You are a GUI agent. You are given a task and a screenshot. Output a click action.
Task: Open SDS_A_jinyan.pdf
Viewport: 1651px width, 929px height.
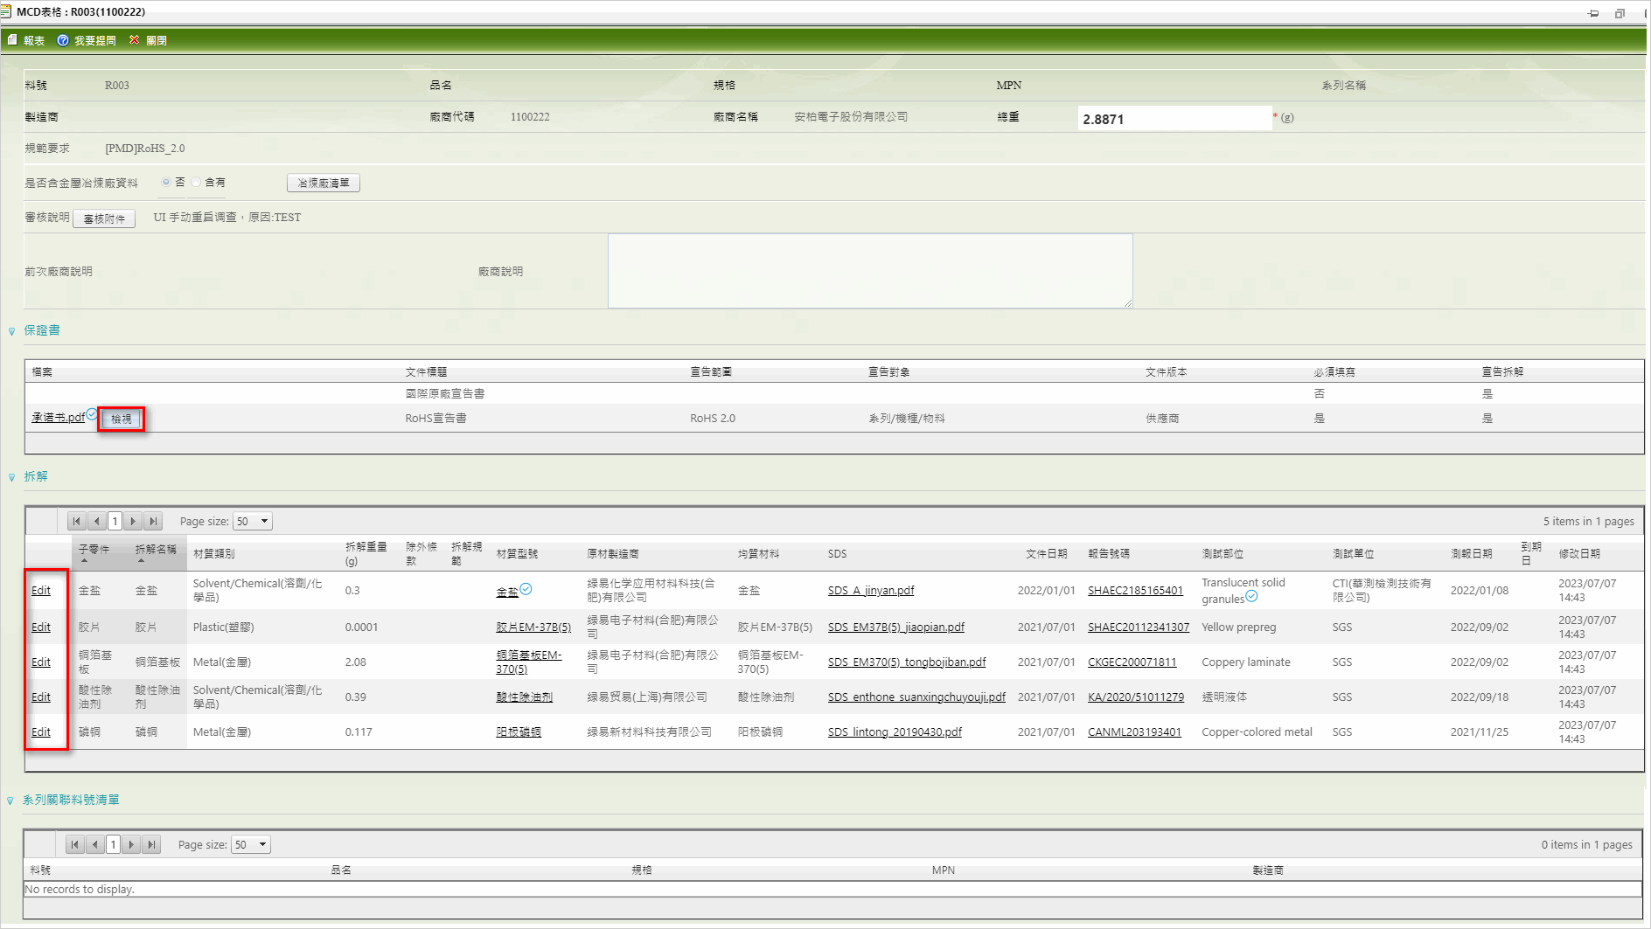871,591
